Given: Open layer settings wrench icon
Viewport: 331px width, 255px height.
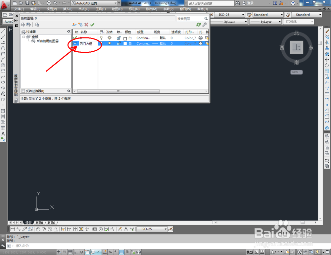Looking at the screenshot, I should click(x=204, y=25).
